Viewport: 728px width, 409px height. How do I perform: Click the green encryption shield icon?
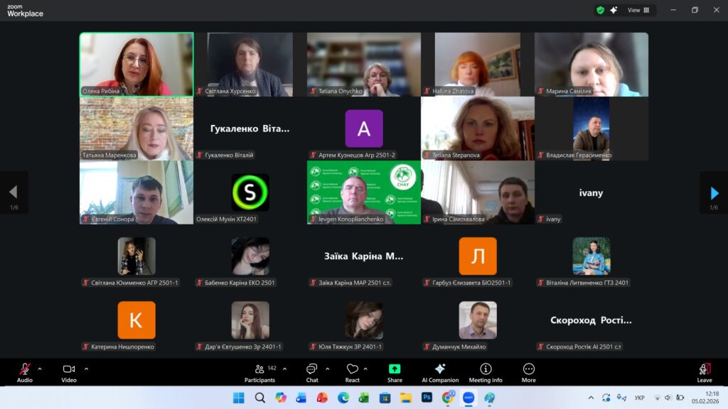click(x=601, y=10)
